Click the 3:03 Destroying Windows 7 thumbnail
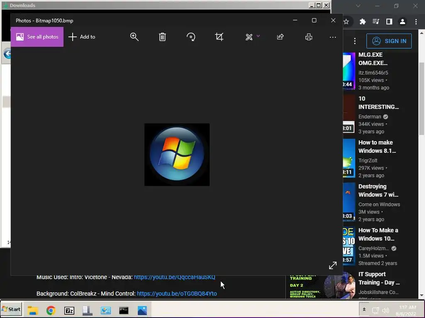 point(349,202)
